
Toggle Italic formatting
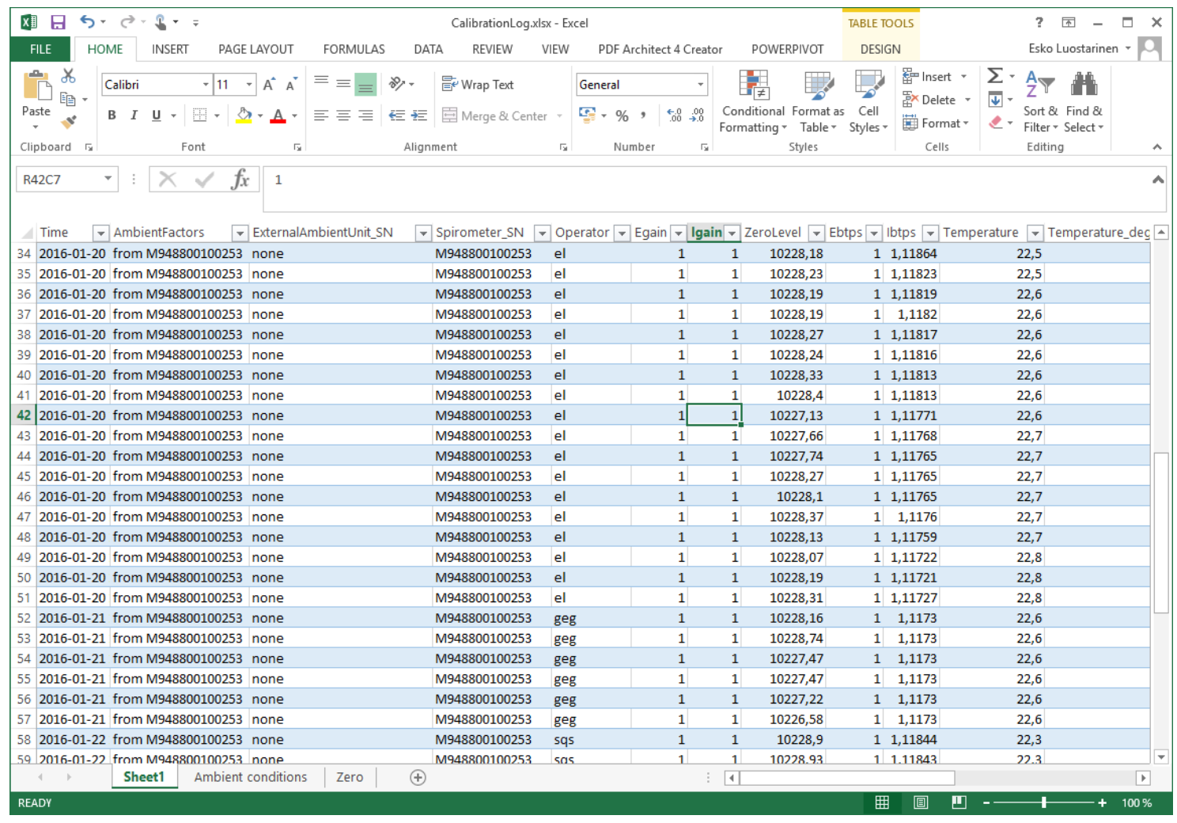coord(134,116)
